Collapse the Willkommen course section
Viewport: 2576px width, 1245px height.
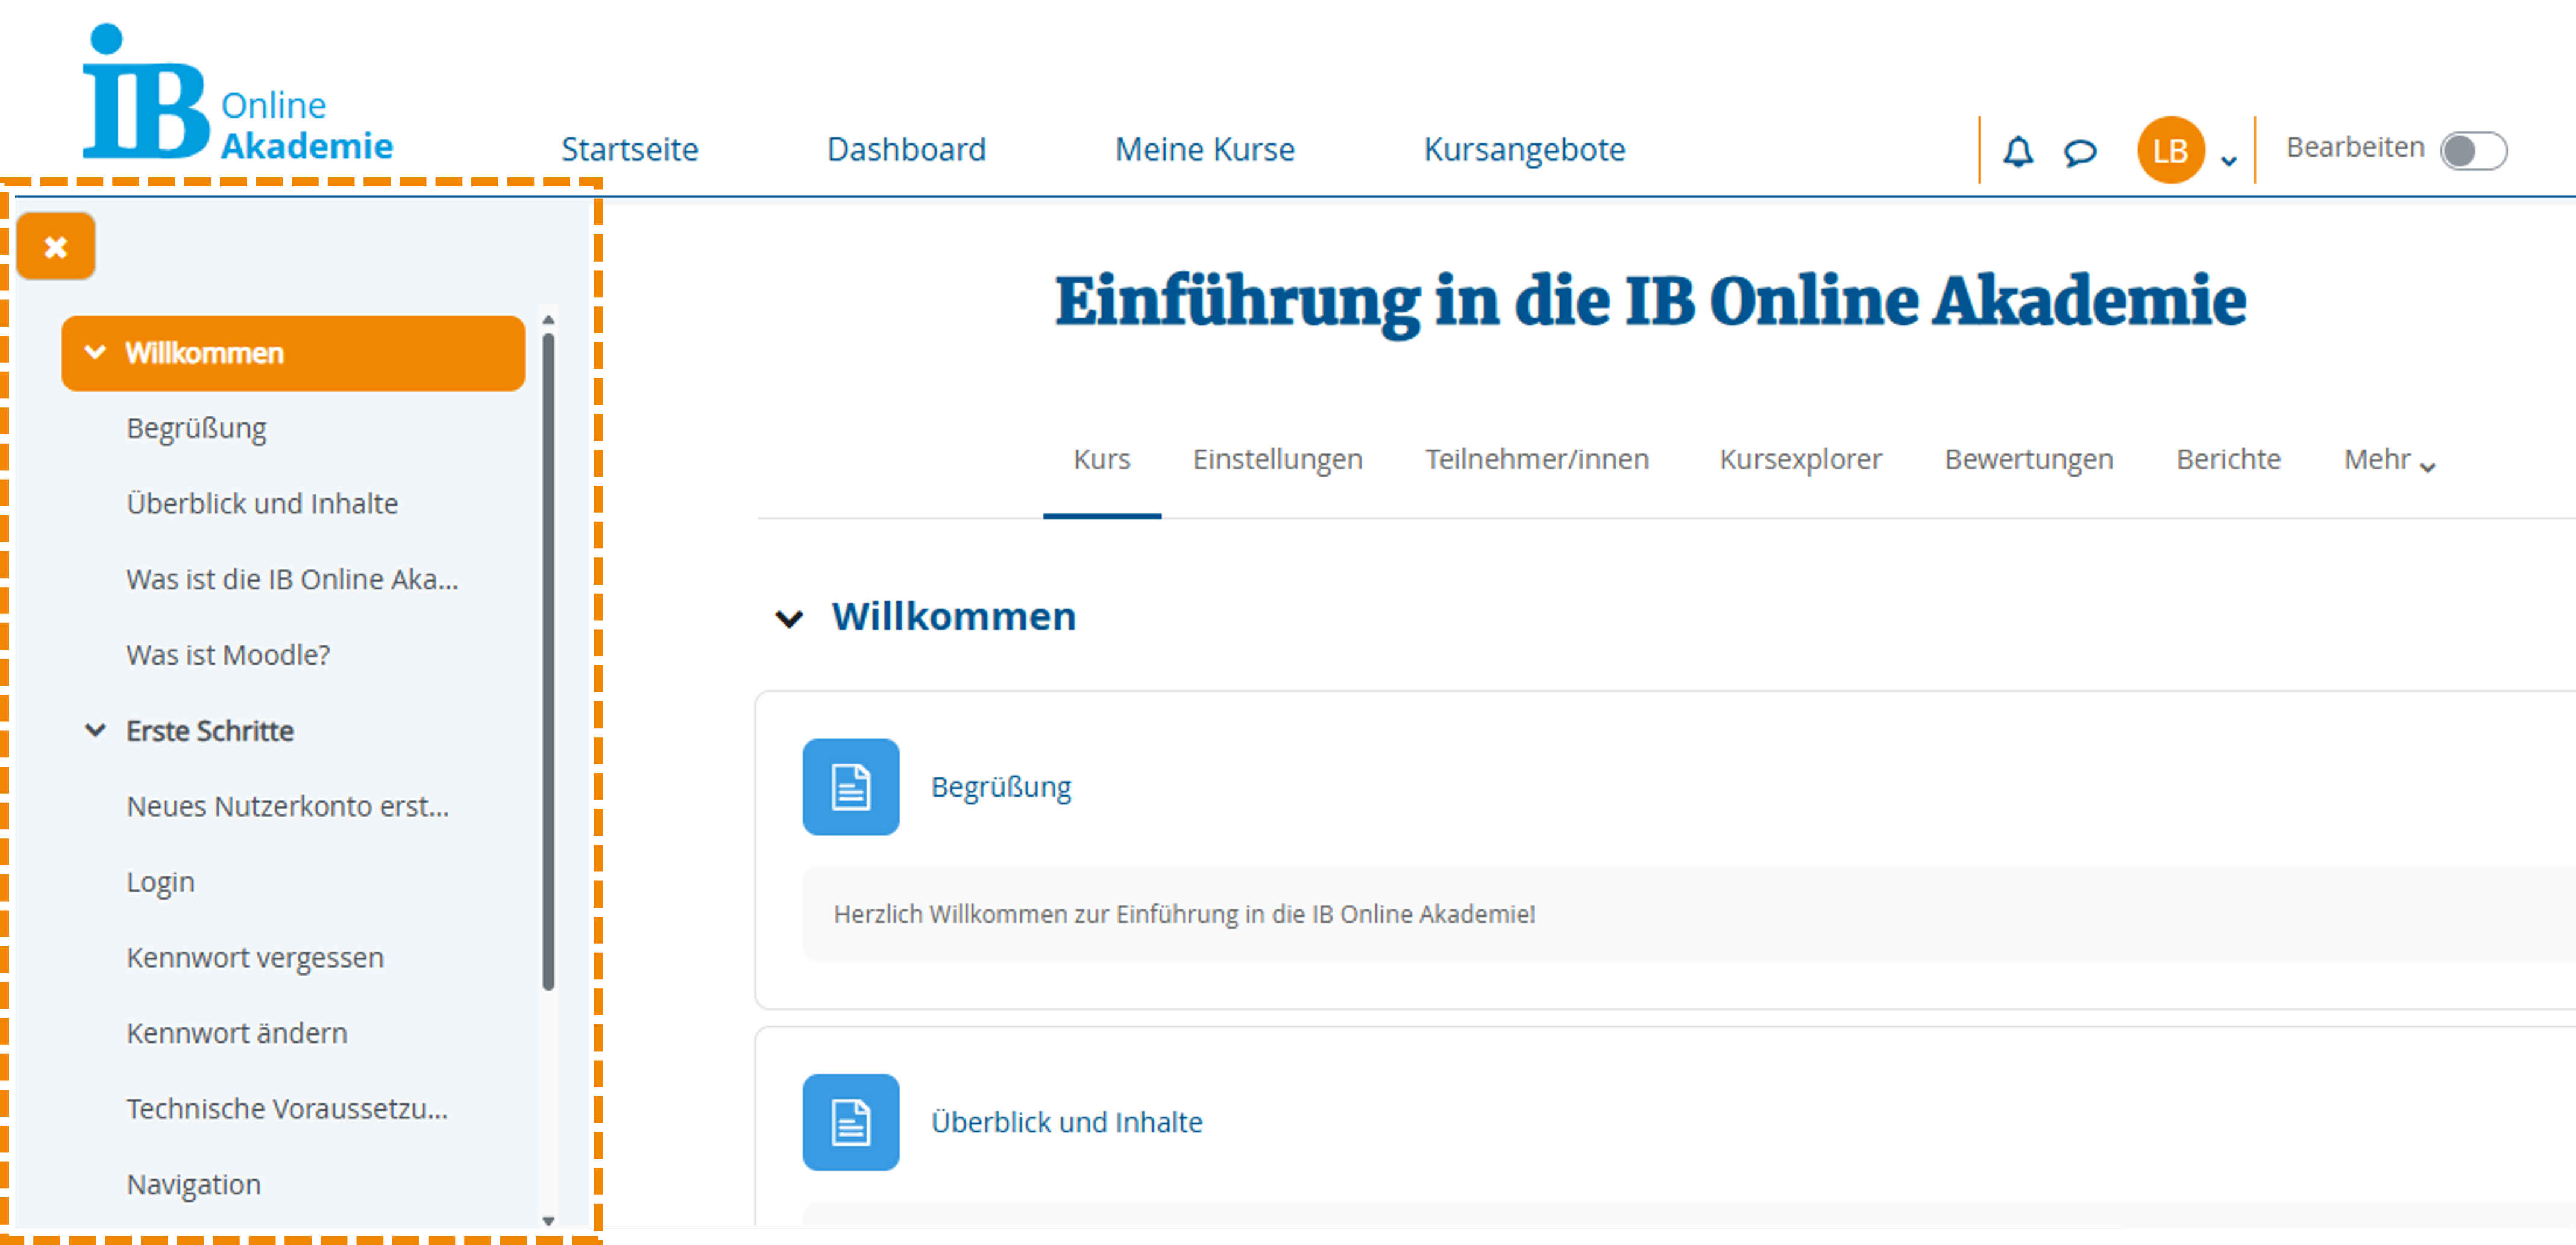pos(790,617)
